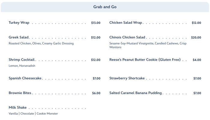Image resolution: width=210 pixels, height=120 pixels.
Task: Click the $13.00 Turkey Wrap price
Action: point(96,23)
